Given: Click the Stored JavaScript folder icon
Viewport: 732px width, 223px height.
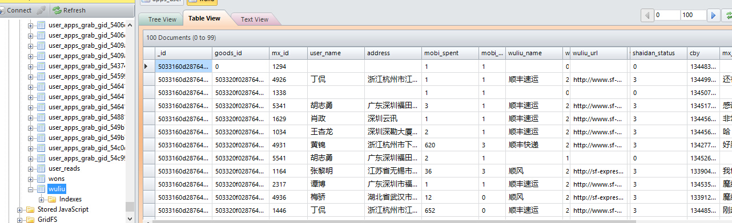Looking at the screenshot, I should [x=30, y=209].
